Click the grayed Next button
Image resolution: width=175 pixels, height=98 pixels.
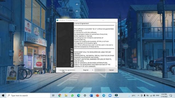tap(100, 70)
